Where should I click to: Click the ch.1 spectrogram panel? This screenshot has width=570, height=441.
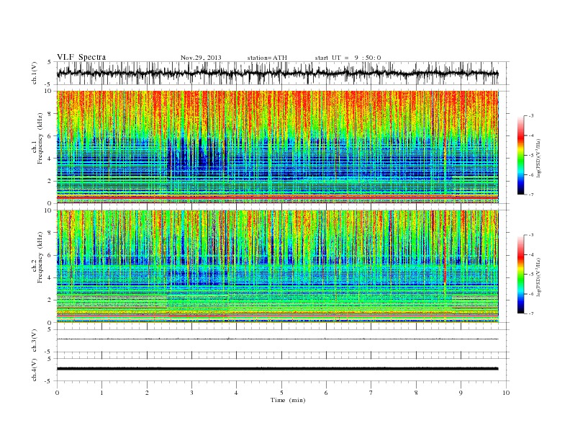pos(277,147)
